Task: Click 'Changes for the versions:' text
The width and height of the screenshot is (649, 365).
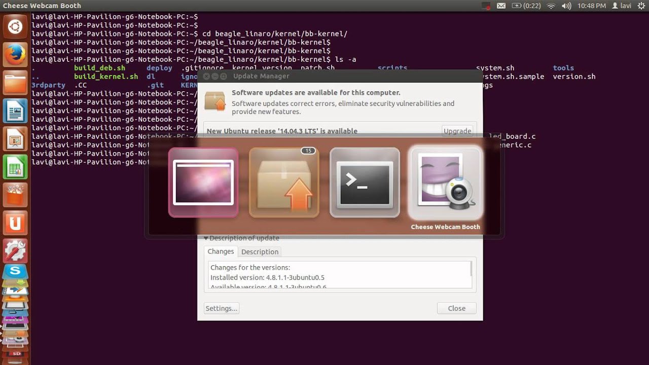Action: 250,267
